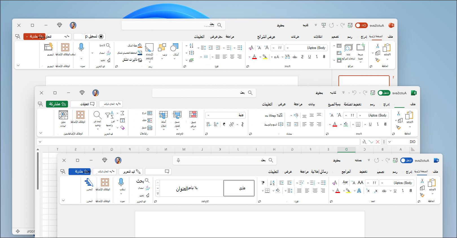Open the Editor tool in Word ribbon
The image size is (457, 238).
point(89,182)
